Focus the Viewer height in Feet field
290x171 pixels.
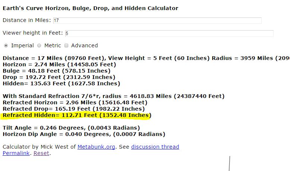coord(169,33)
